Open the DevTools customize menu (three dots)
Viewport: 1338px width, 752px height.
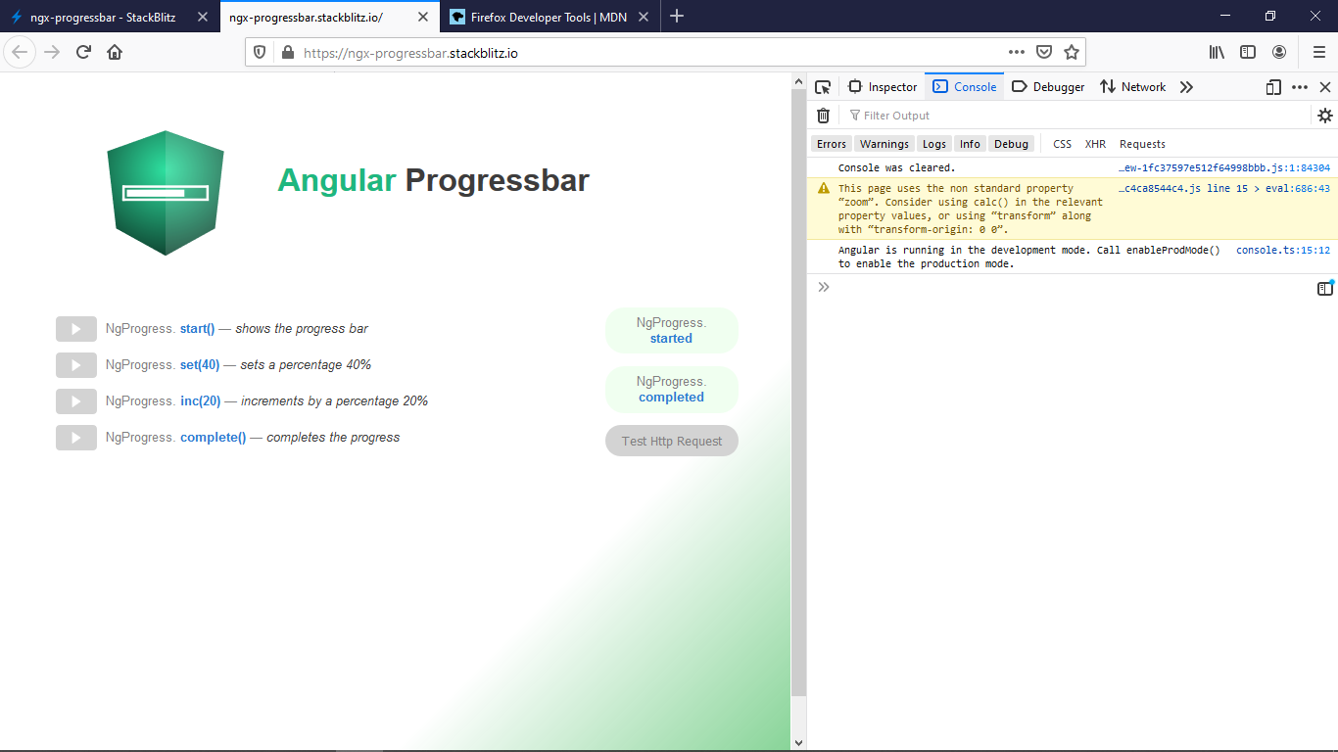[1300, 87]
